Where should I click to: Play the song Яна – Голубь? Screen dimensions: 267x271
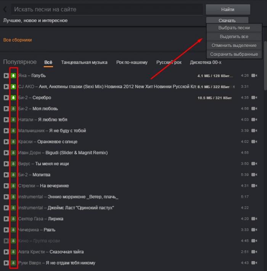[6, 76]
